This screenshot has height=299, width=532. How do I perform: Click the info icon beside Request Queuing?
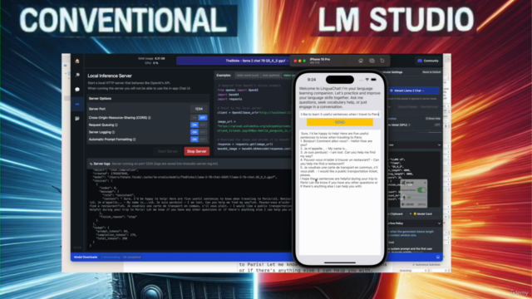point(116,125)
